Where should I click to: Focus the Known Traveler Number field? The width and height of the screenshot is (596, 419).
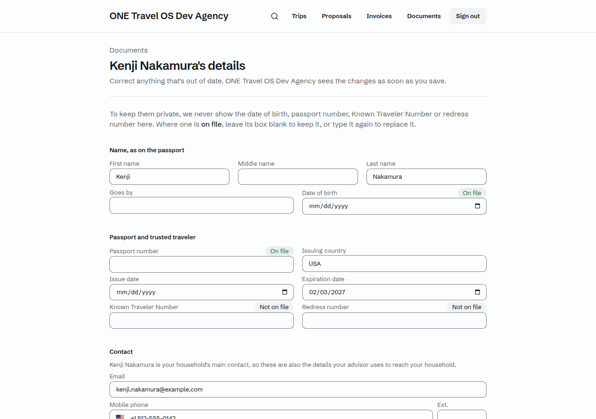point(202,321)
